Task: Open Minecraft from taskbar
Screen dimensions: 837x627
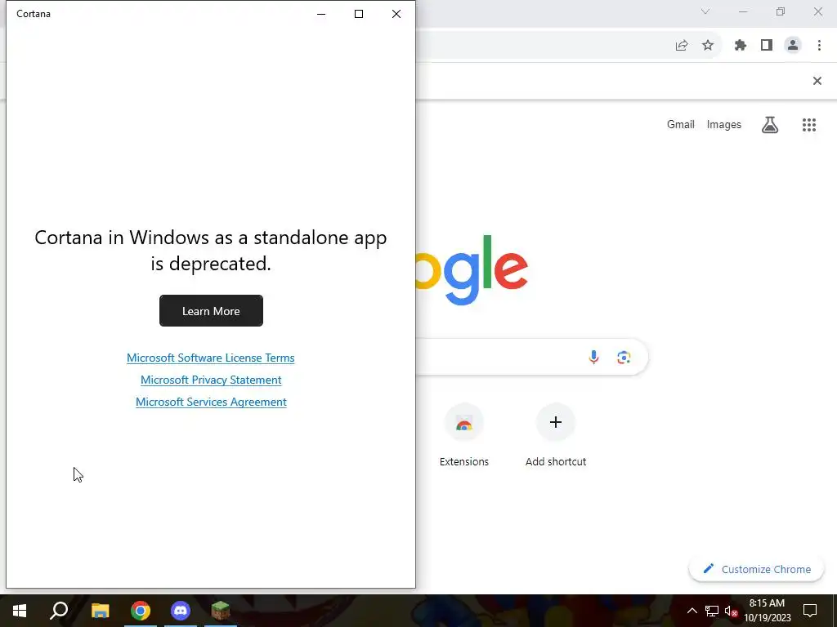Action: (x=221, y=611)
